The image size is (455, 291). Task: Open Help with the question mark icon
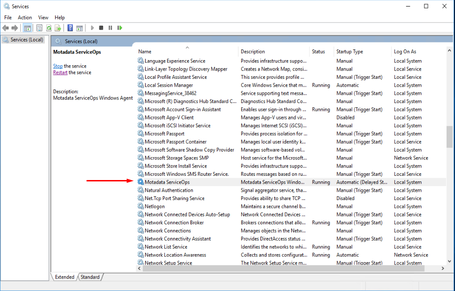[x=70, y=28]
